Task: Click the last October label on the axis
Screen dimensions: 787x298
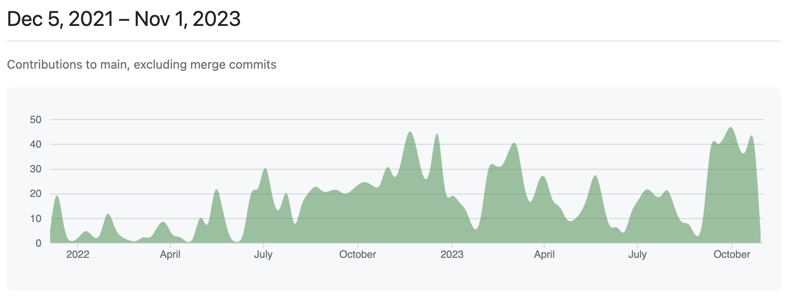Action: pyautogui.click(x=732, y=254)
